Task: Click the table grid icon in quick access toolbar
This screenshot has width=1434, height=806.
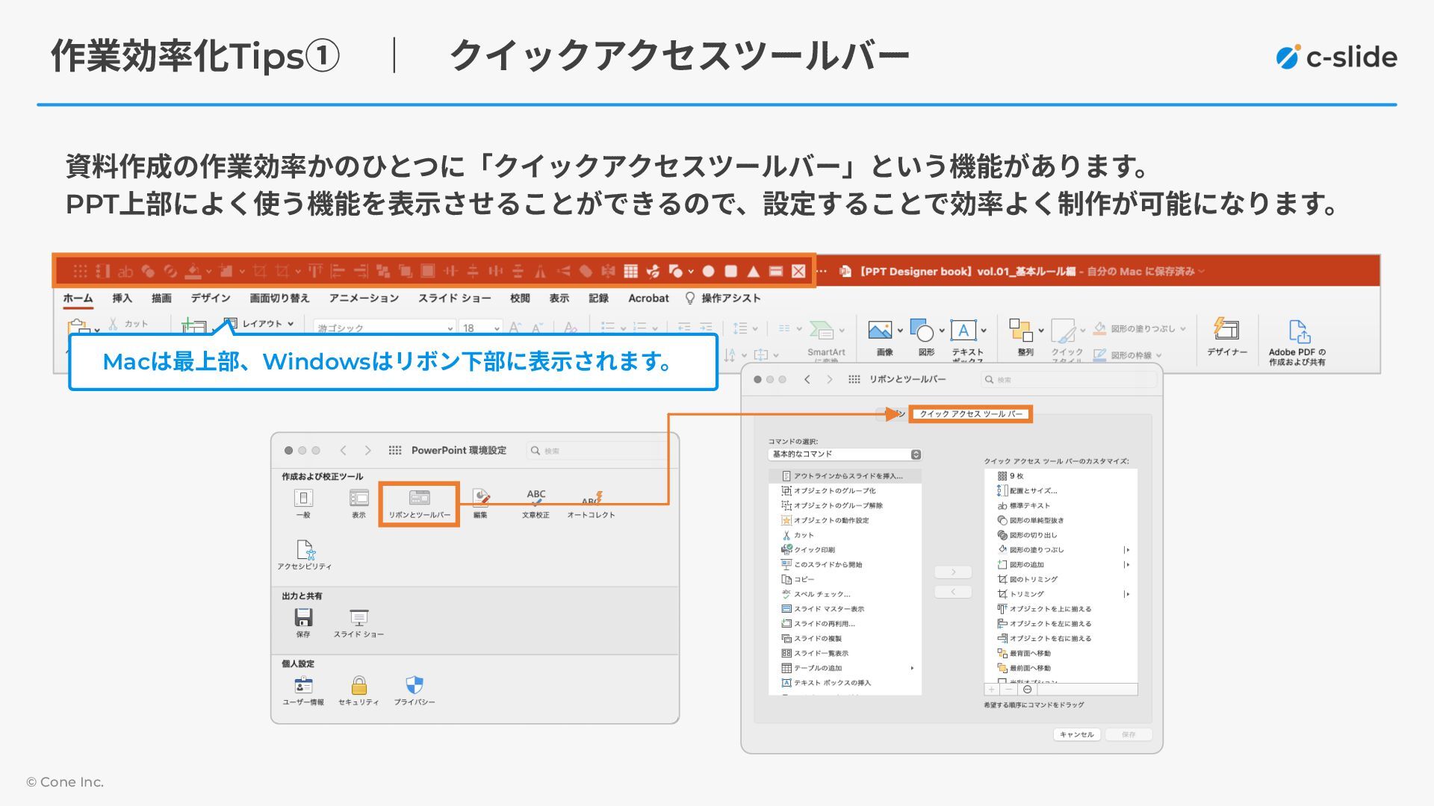Action: click(630, 271)
